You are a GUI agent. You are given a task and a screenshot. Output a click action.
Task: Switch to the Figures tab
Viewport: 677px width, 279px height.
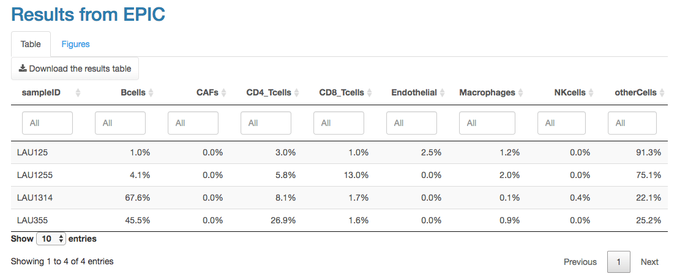tap(75, 44)
